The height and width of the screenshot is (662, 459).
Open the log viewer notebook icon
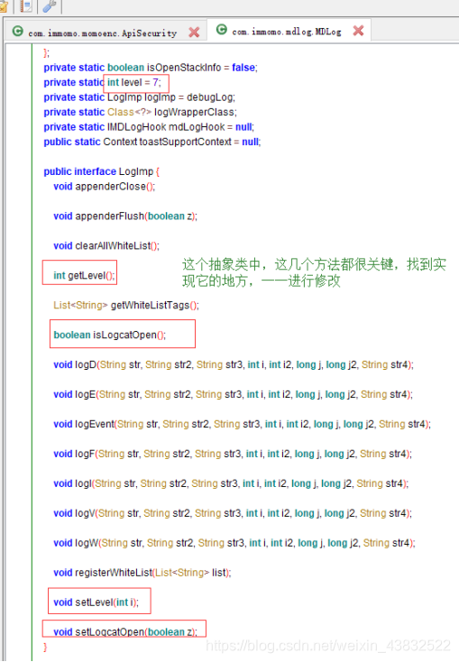[26, 6]
